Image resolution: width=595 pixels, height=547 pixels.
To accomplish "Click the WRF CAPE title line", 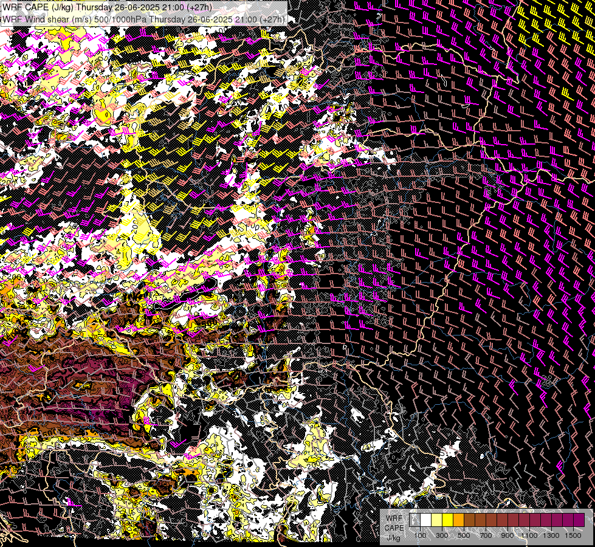I will coord(107,7).
